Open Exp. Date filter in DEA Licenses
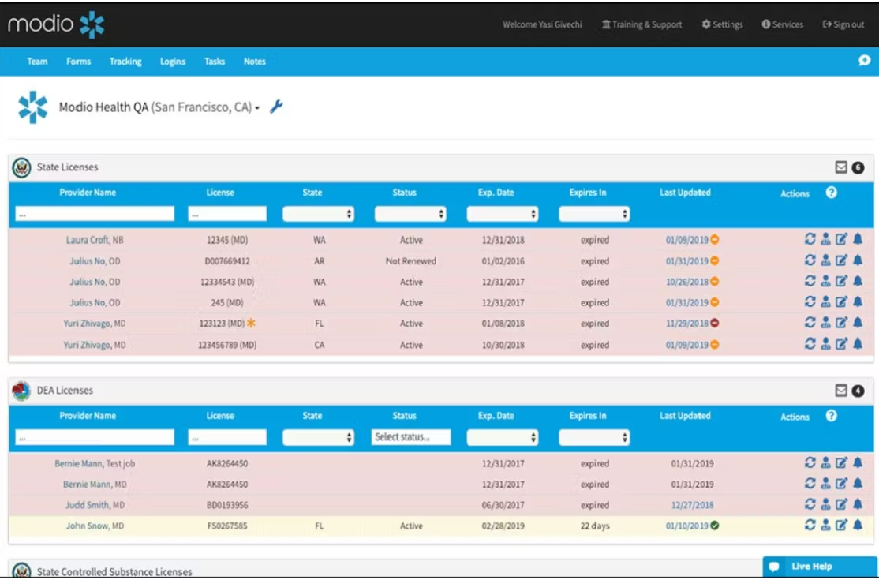The width and height of the screenshot is (879, 580). tap(503, 437)
